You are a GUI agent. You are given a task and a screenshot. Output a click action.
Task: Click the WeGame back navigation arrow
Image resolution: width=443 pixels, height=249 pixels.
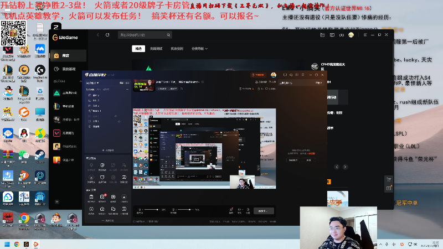coord(98,35)
